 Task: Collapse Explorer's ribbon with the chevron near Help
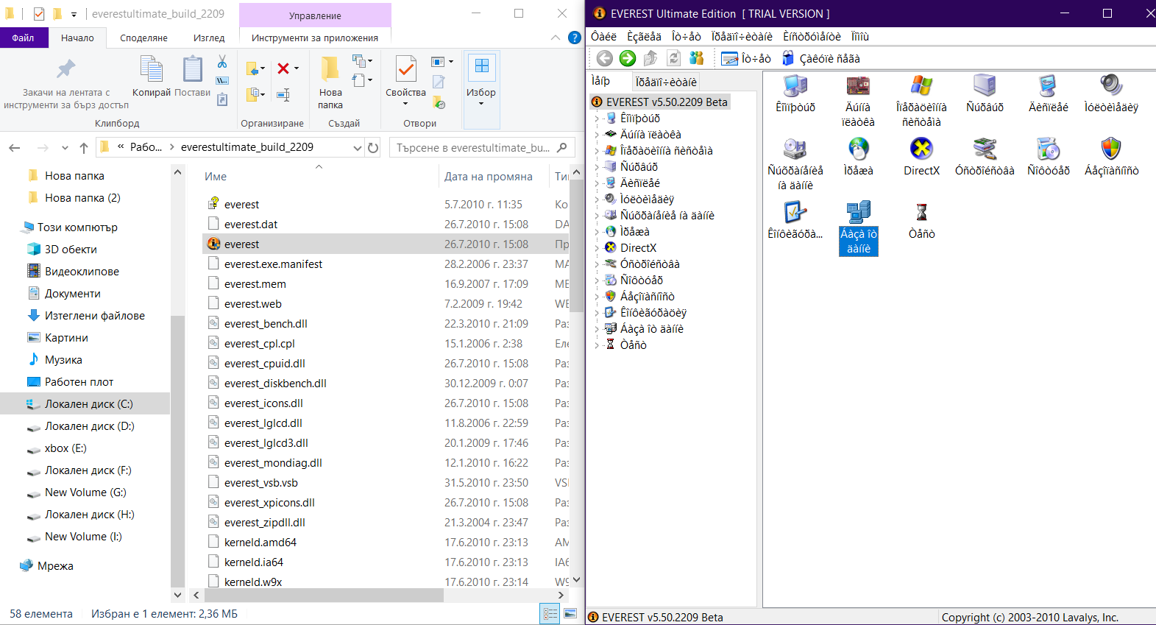tap(556, 38)
